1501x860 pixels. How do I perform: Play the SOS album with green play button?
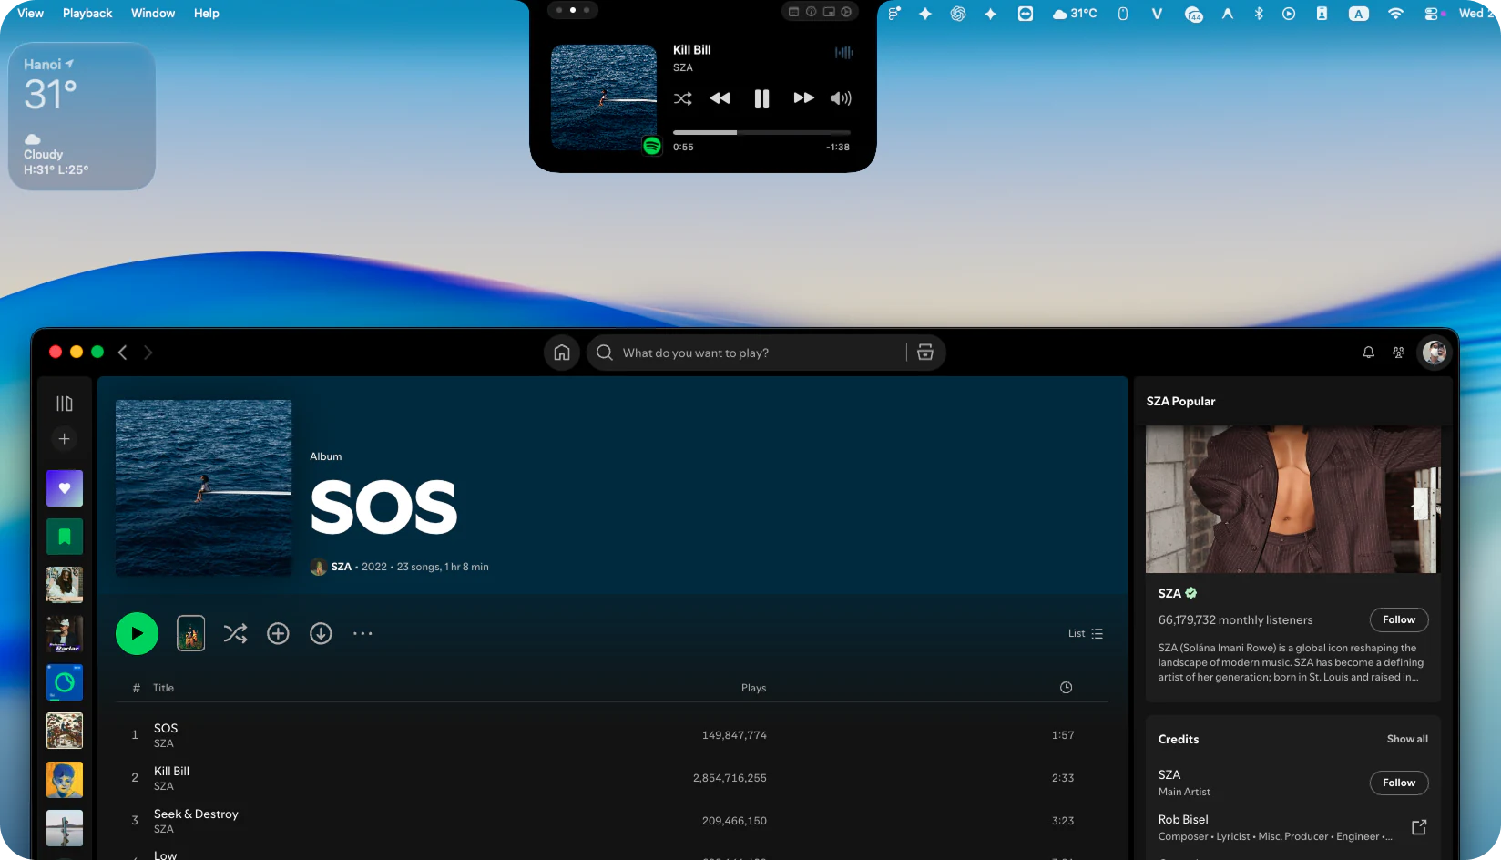pyautogui.click(x=137, y=633)
